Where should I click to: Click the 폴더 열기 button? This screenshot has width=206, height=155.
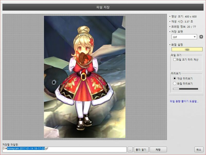click(x=141, y=150)
